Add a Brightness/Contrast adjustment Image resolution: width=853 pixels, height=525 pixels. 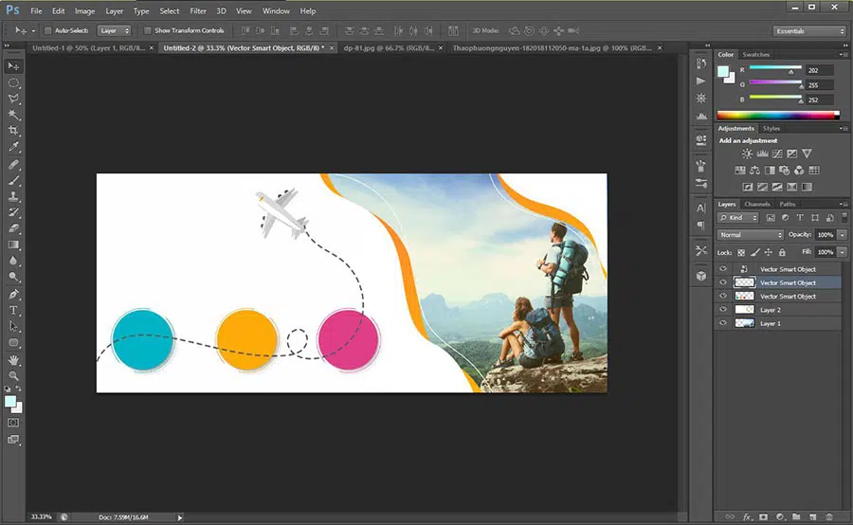747,154
